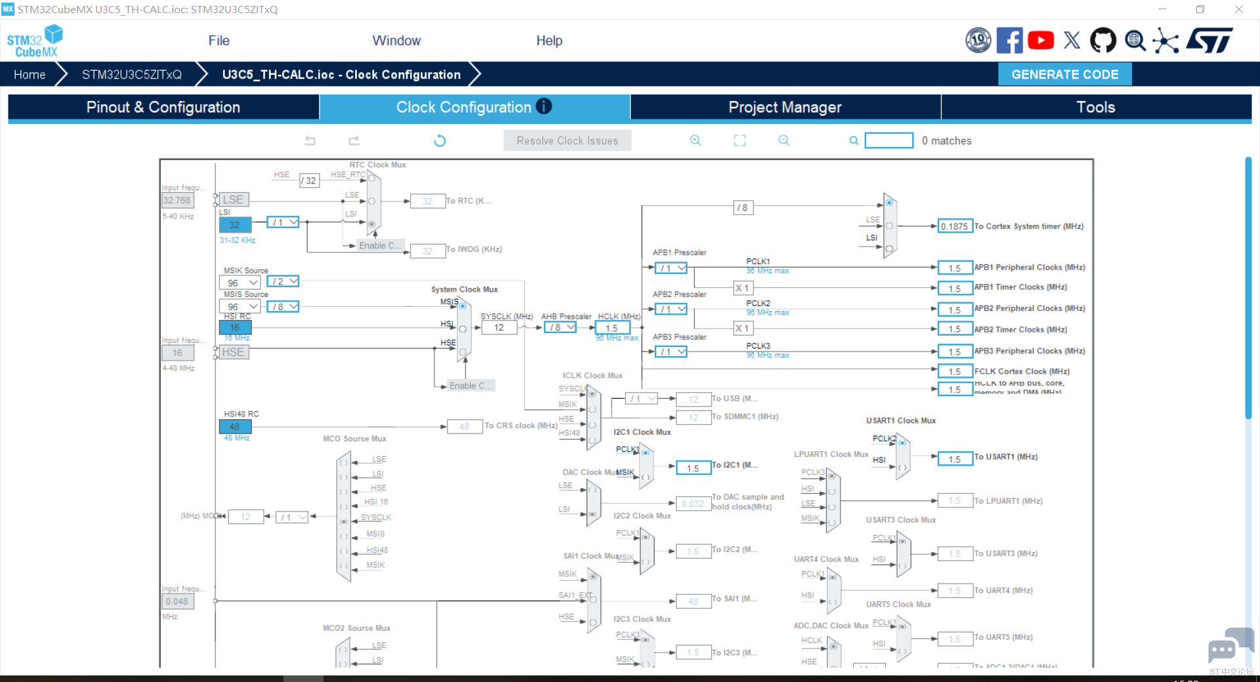Screen dimensions: 1260x682
Task: Go to Home breadcrumb
Action: 30,74
